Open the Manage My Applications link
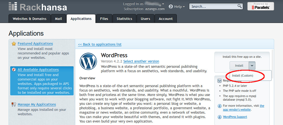The height and width of the screenshot is (125, 283). click(x=37, y=105)
